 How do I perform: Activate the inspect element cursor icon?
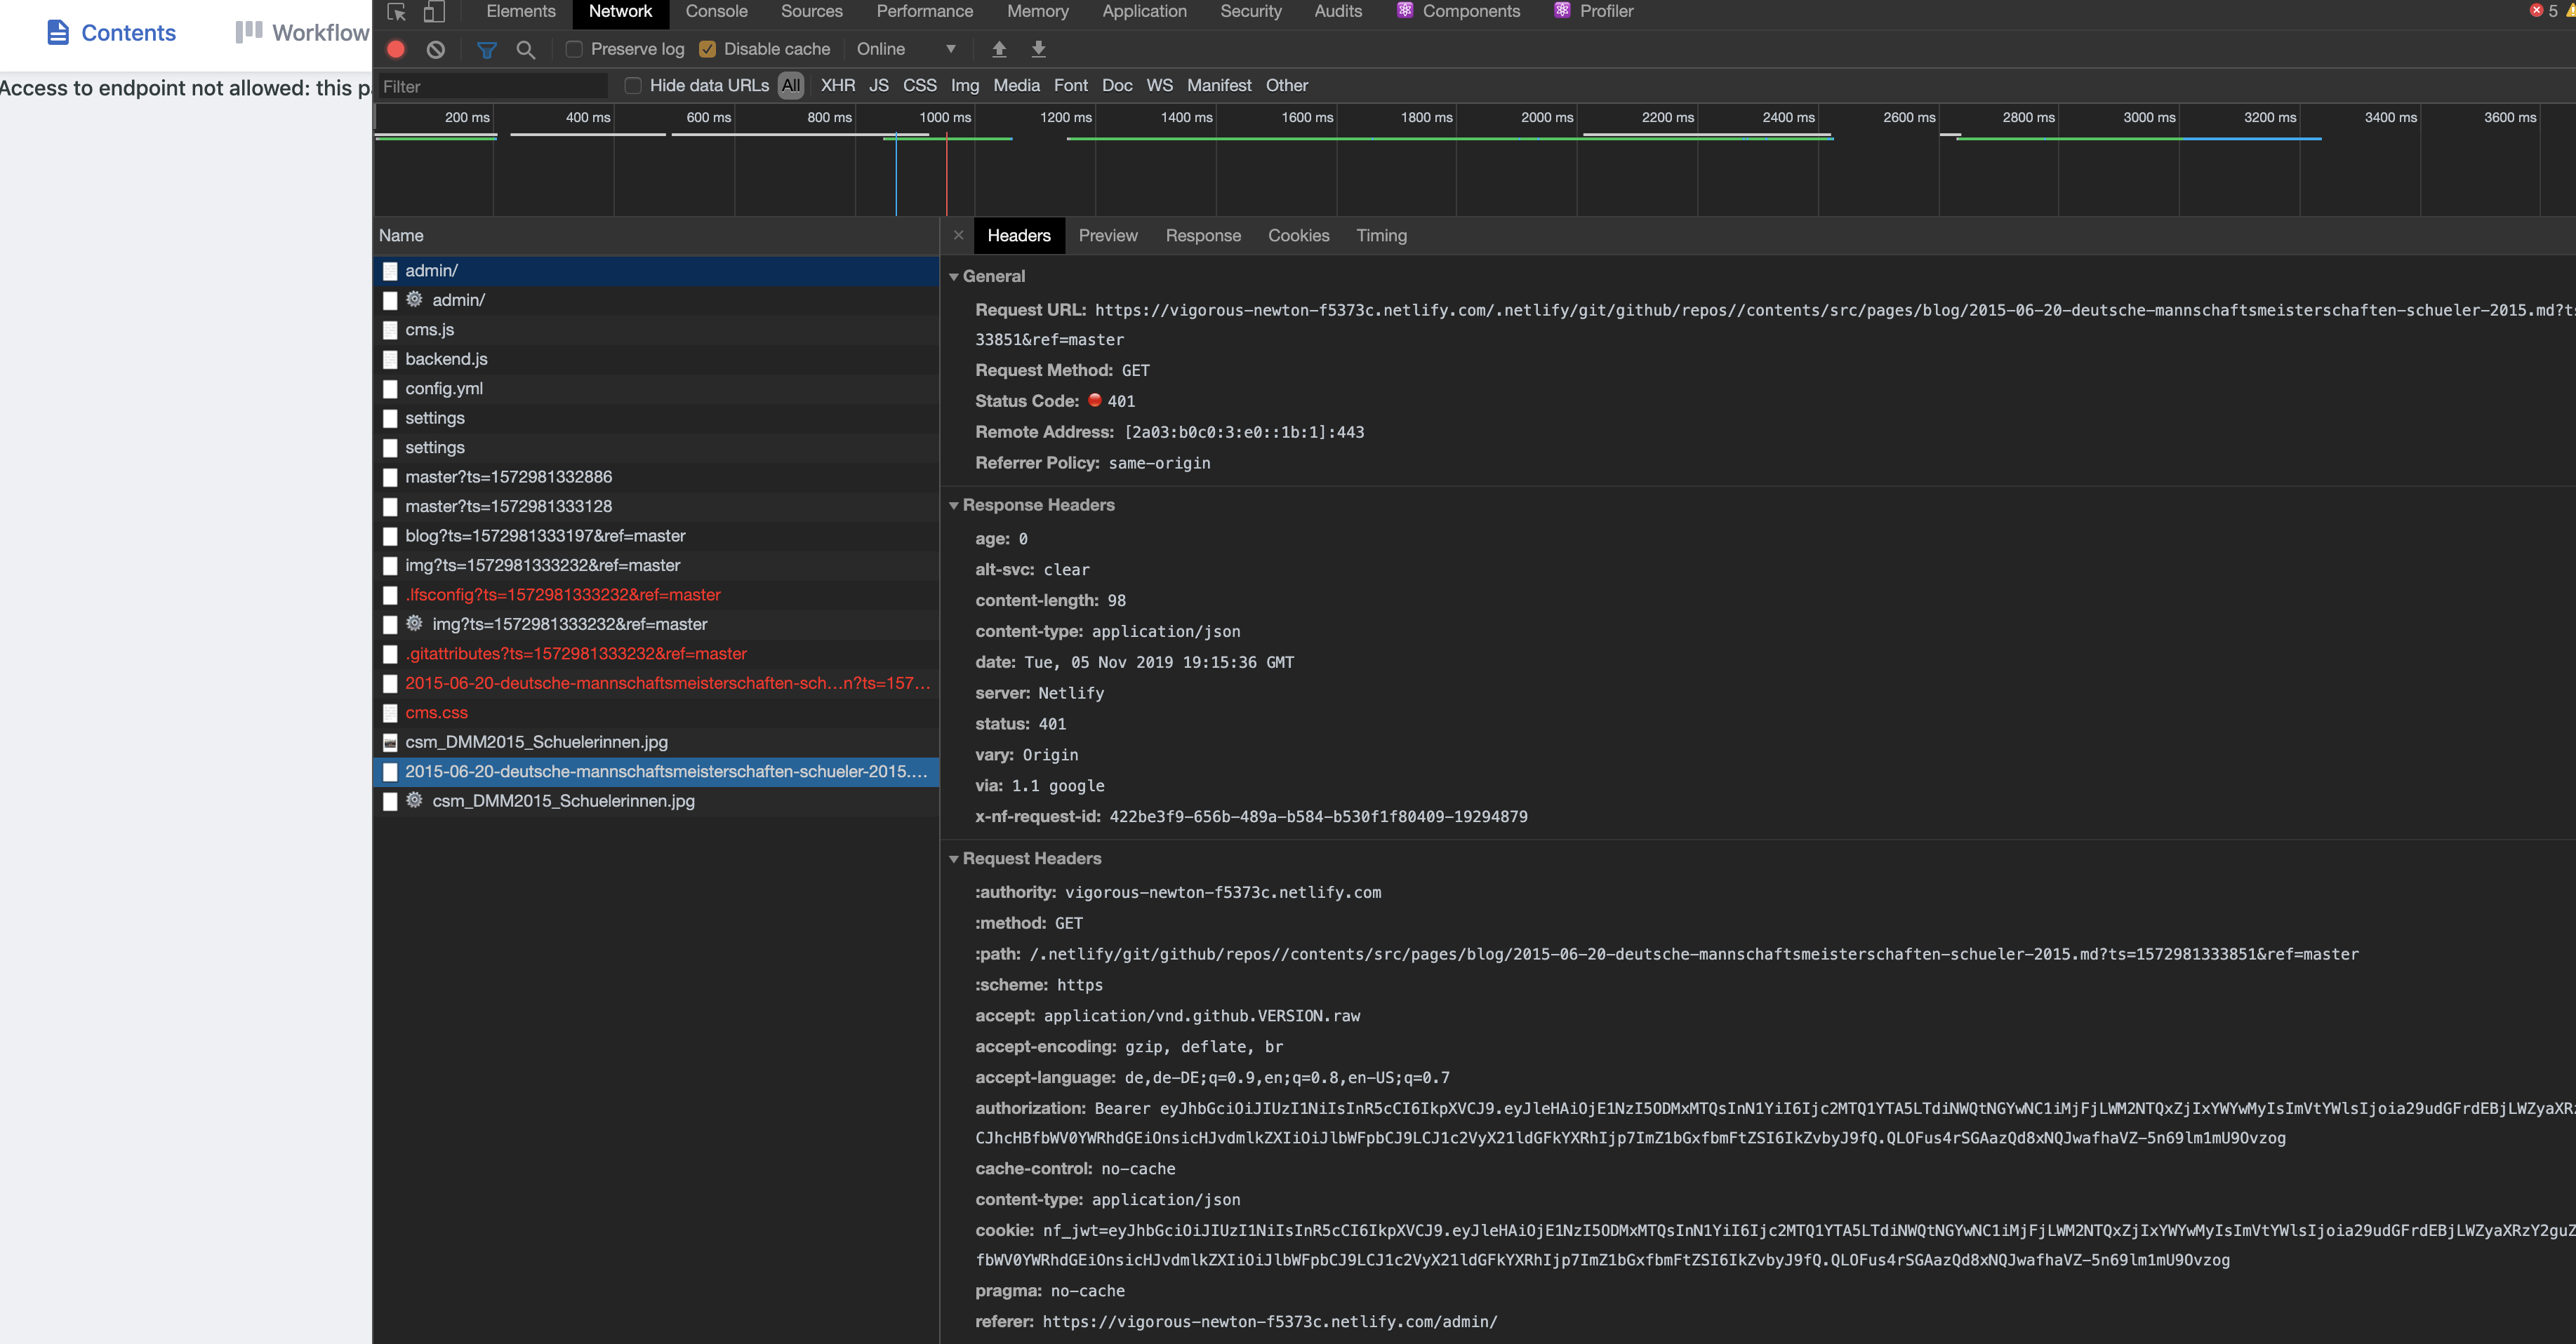pyautogui.click(x=396, y=12)
